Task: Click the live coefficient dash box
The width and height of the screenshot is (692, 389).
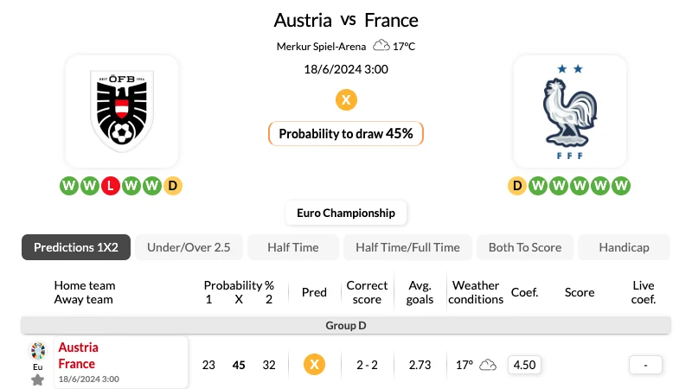Action: (x=645, y=365)
